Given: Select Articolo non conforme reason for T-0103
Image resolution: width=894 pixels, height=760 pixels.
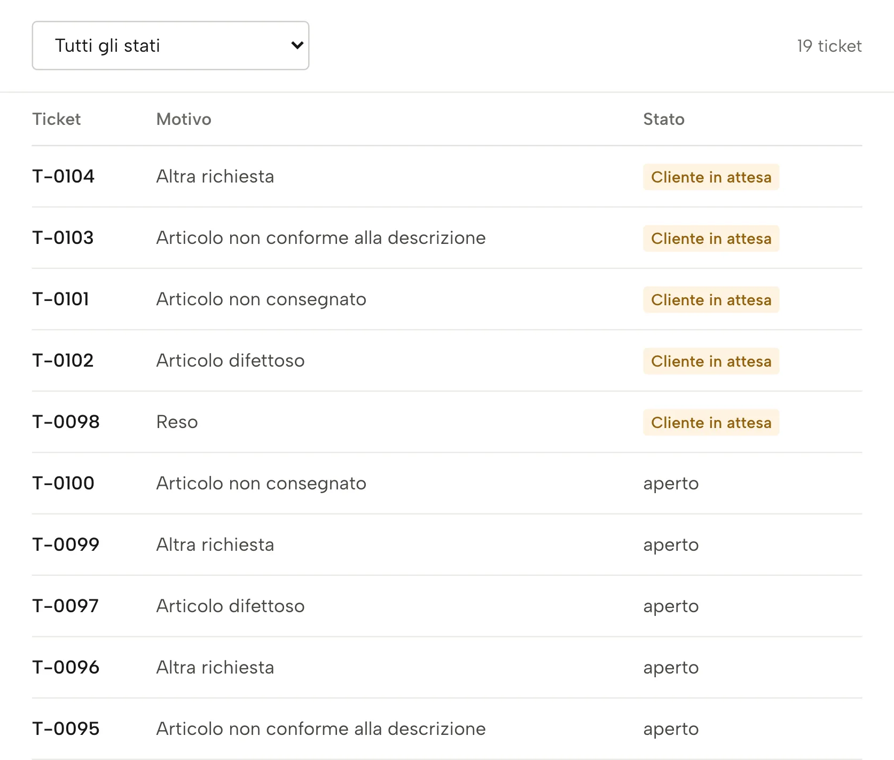Looking at the screenshot, I should (x=321, y=237).
